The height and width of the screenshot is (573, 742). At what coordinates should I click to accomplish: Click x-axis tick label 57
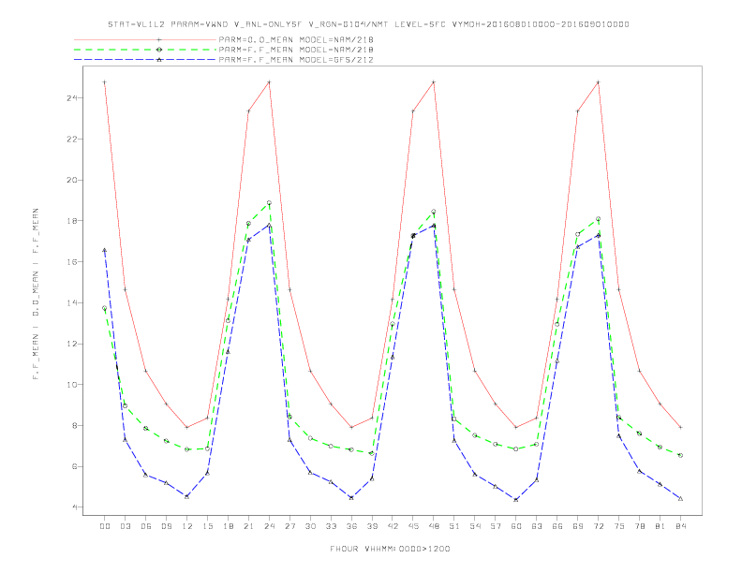(x=496, y=526)
